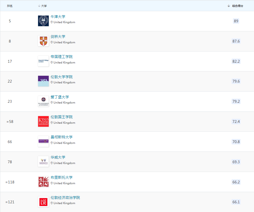The image size is (254, 212).
Task: Click the Oxford University crest logo
Action: pos(43,21)
